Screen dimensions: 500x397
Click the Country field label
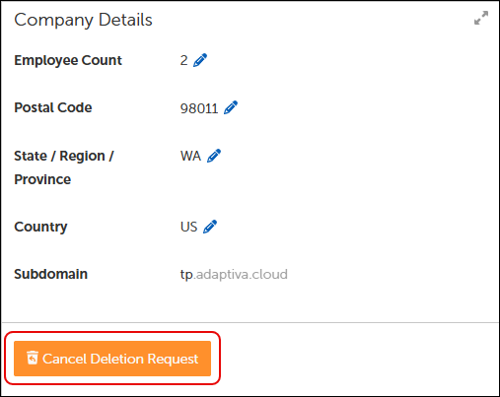pos(40,227)
